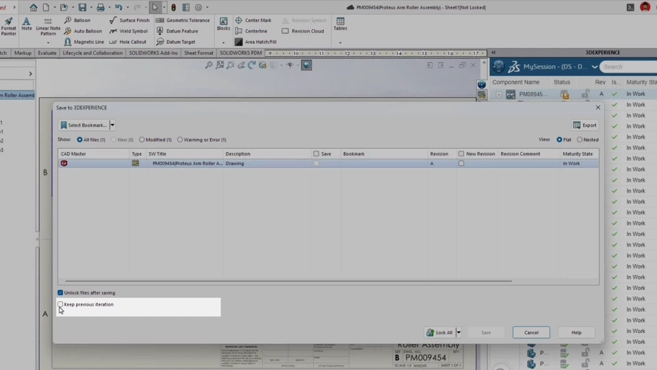Click the Lock All button

tap(440, 332)
